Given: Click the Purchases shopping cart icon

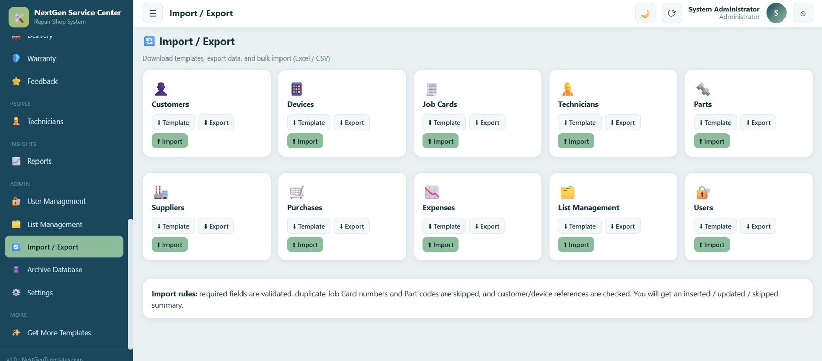Looking at the screenshot, I should pyautogui.click(x=296, y=192).
